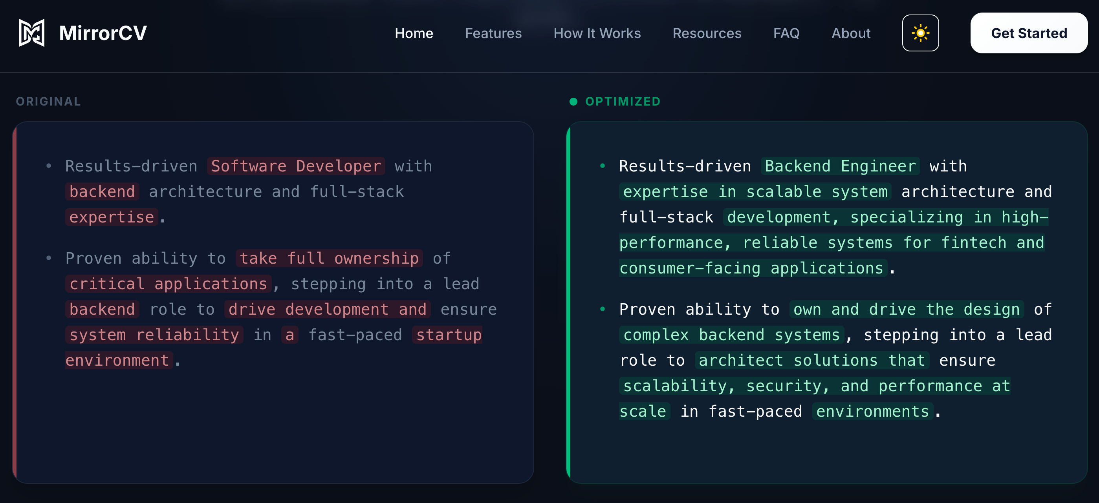Click the green Optimized status dot
Viewport: 1099px width, 503px height.
tap(573, 102)
